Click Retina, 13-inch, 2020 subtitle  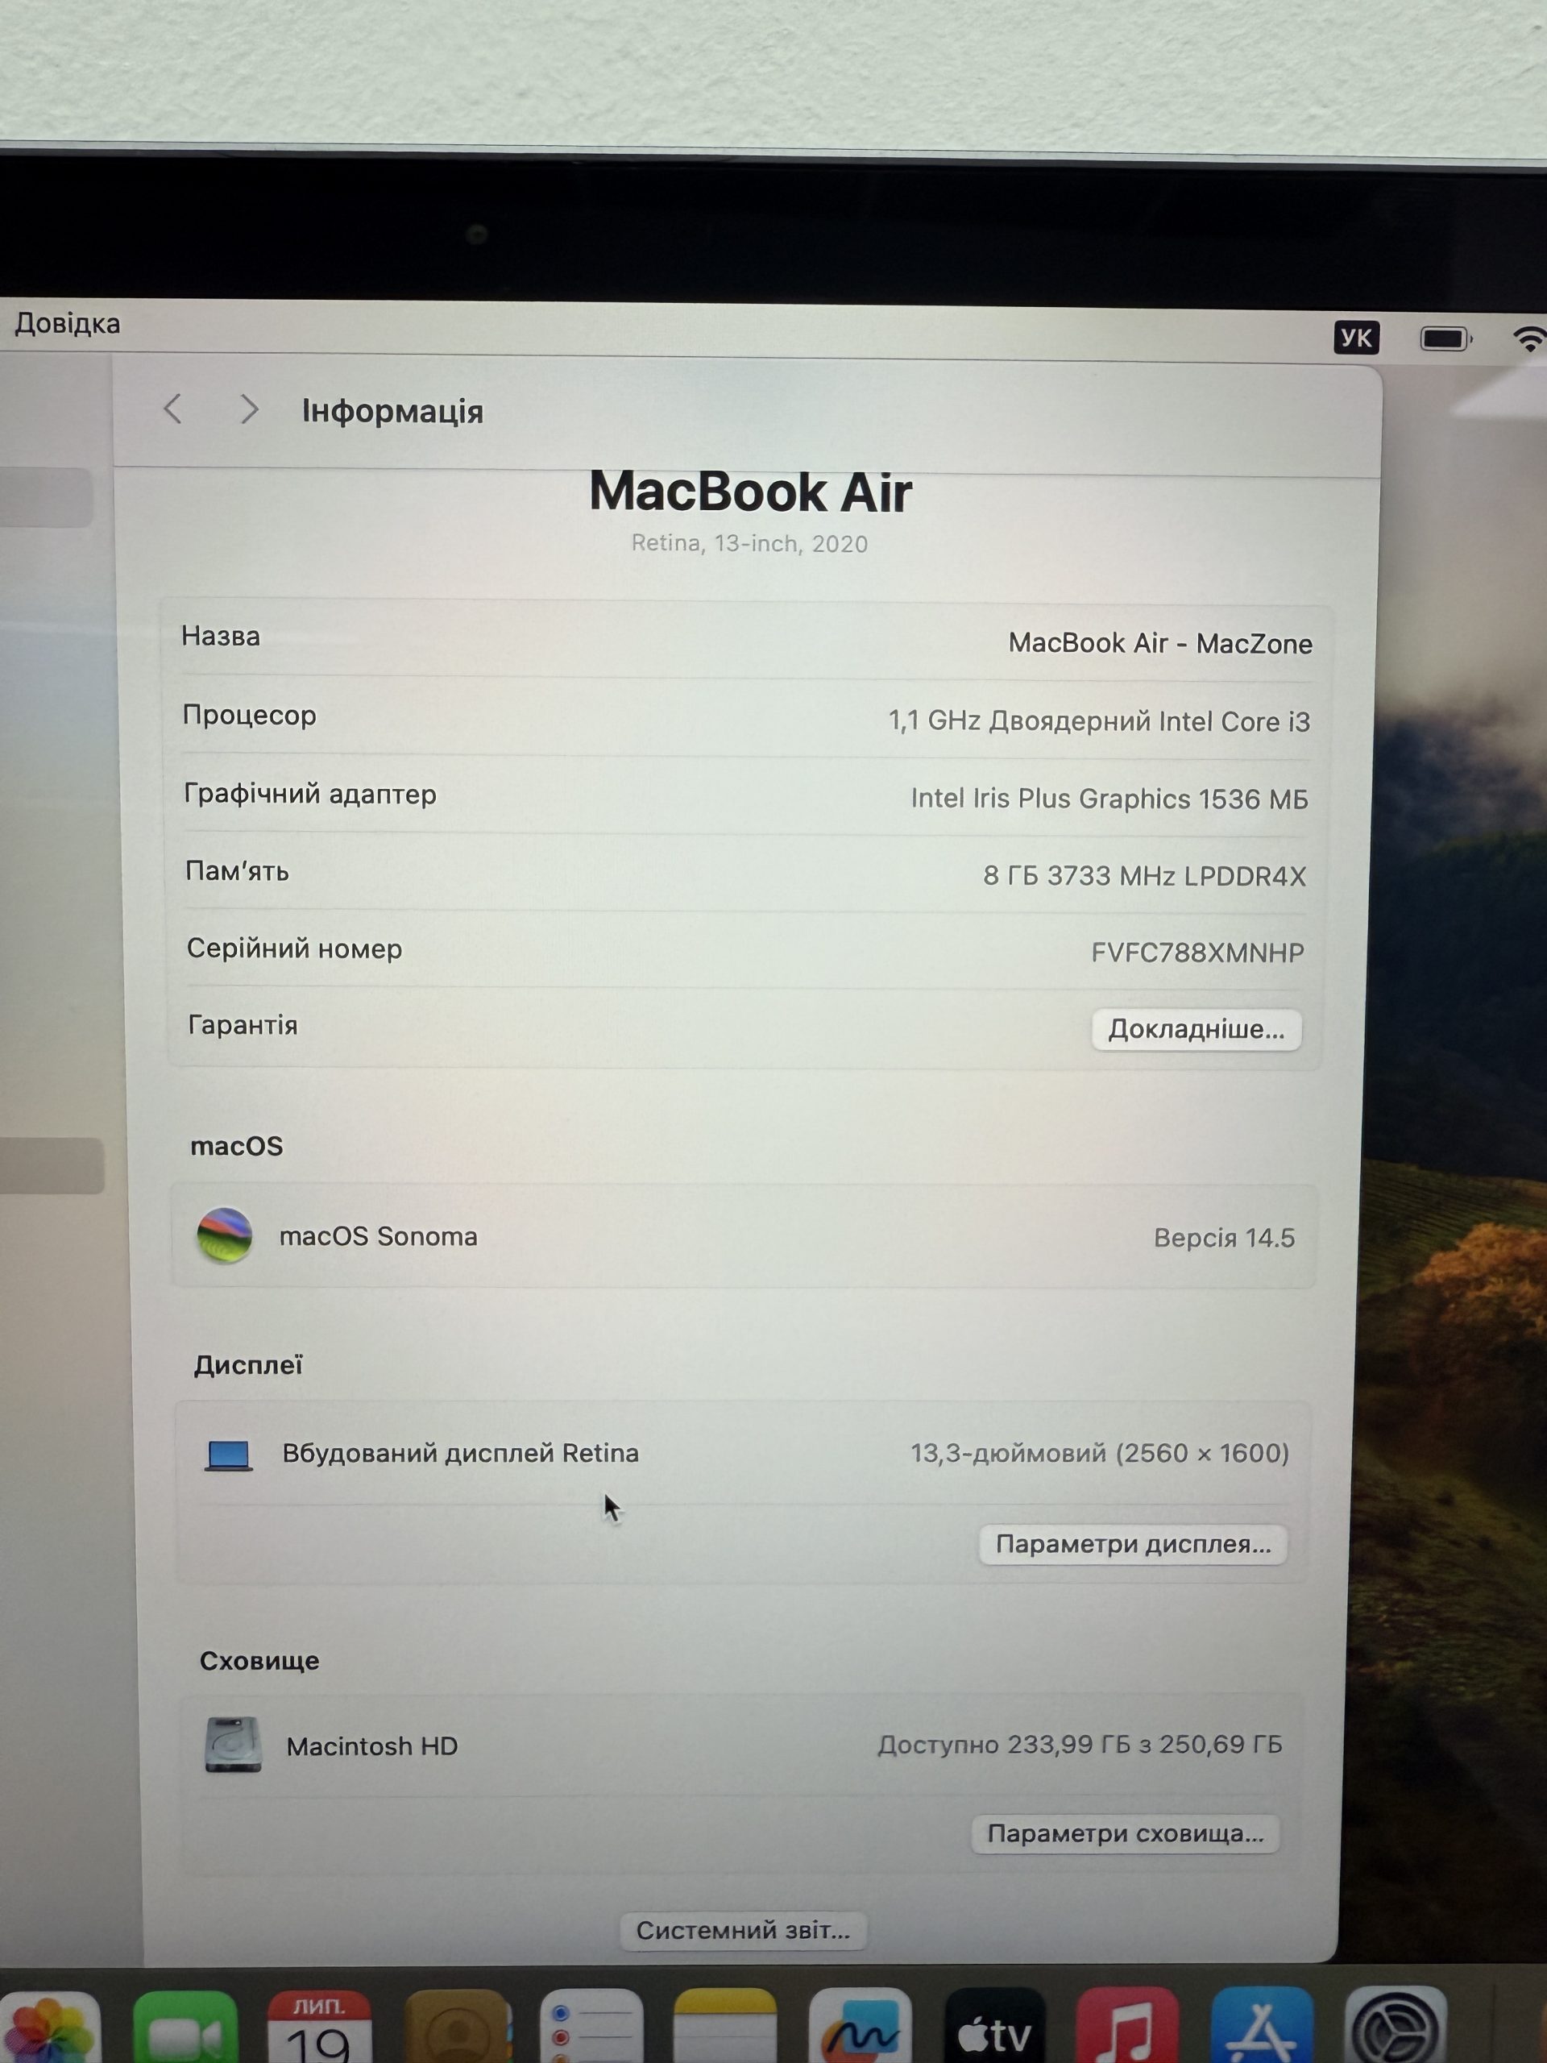pyautogui.click(x=749, y=543)
